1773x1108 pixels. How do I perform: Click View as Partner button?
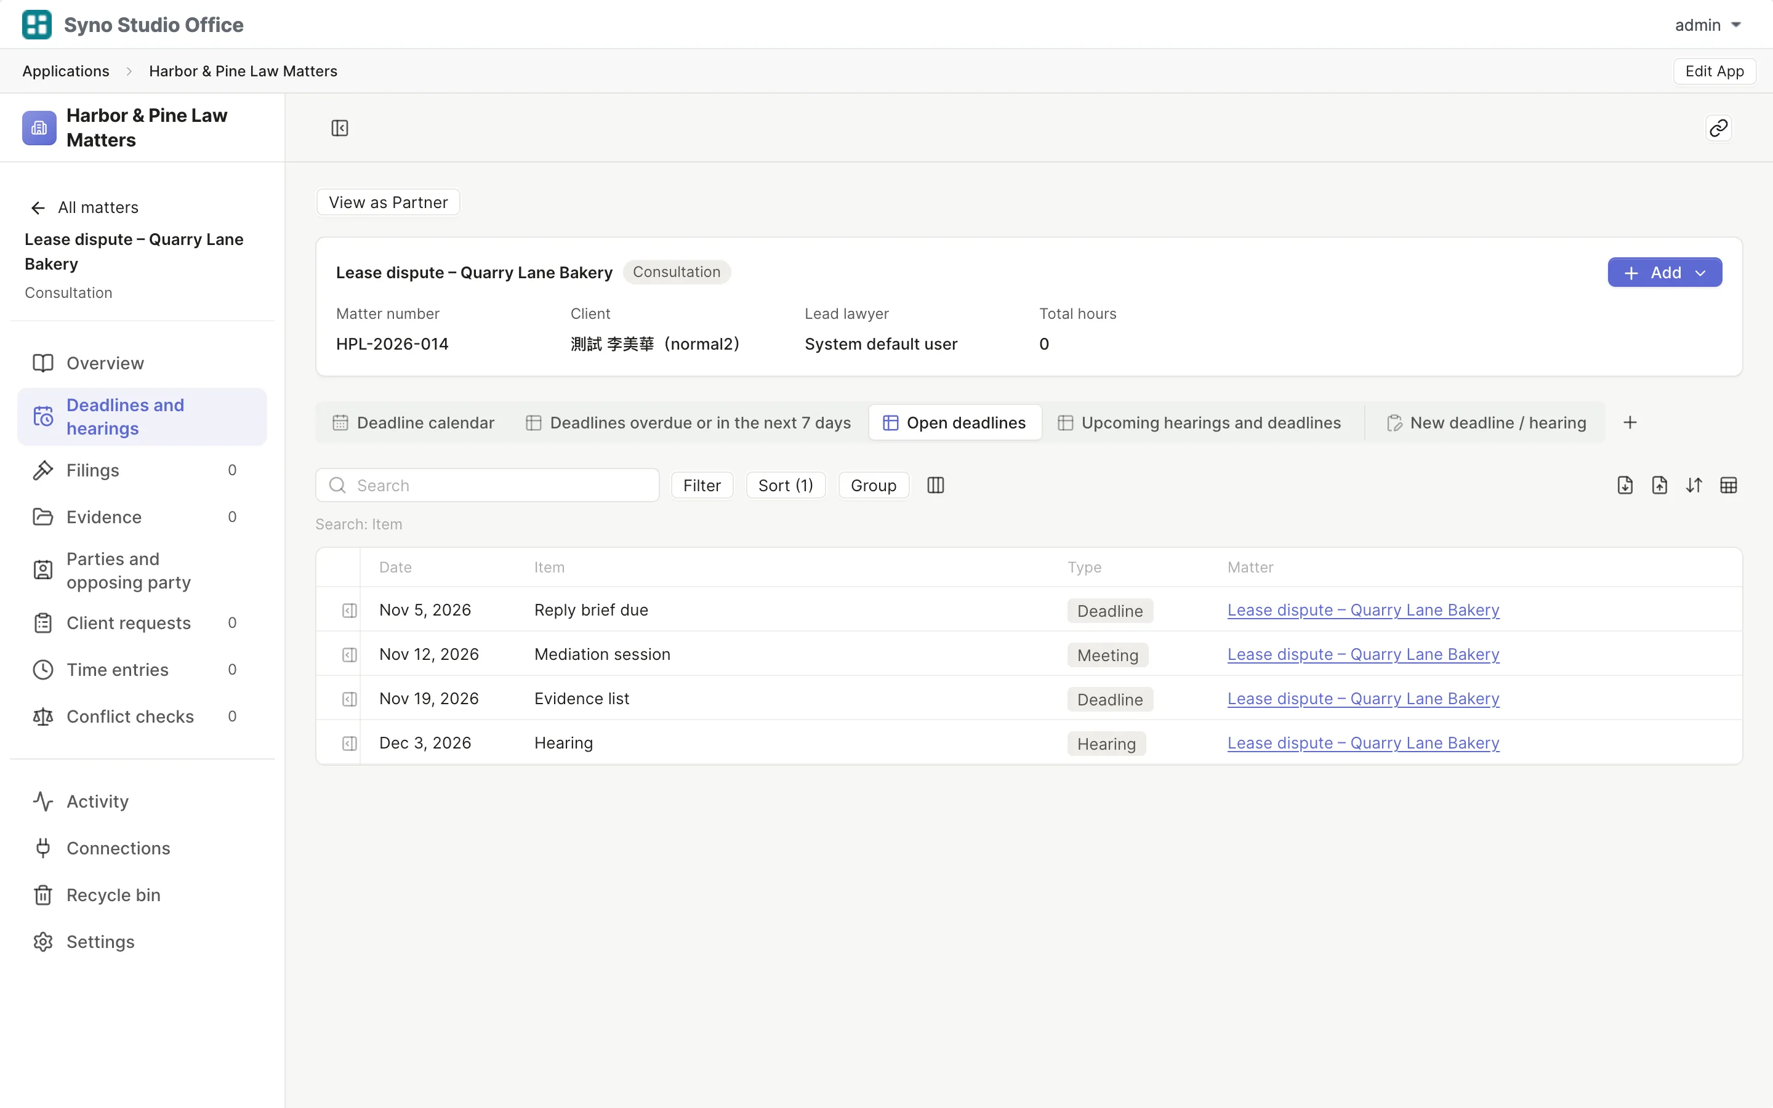point(388,203)
